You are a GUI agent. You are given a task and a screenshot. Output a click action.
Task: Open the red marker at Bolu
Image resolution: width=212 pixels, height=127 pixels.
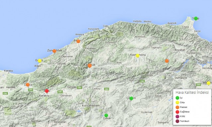(x=47, y=91)
